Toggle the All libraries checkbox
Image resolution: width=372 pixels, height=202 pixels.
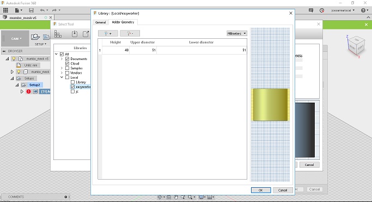click(62, 54)
